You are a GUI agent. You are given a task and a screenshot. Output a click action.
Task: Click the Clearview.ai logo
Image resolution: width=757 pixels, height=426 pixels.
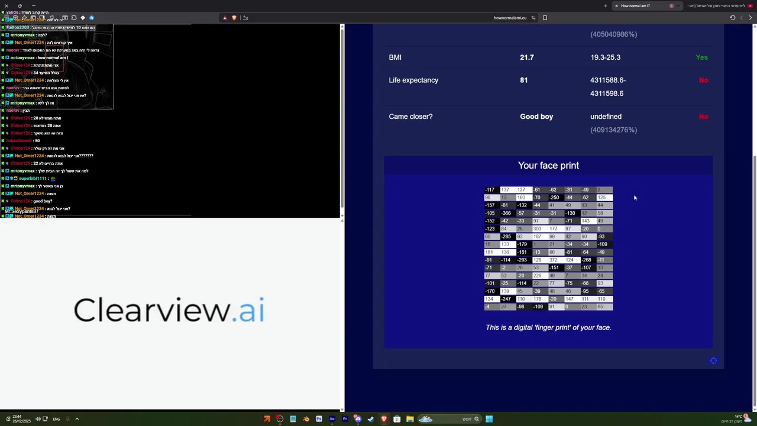pyautogui.click(x=169, y=311)
